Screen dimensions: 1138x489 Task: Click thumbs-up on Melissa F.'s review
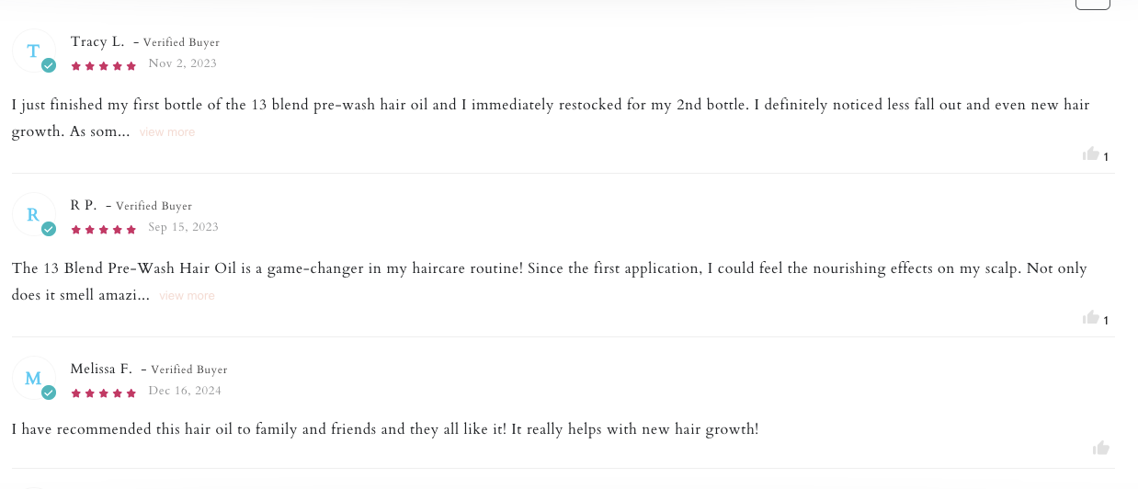(1100, 449)
